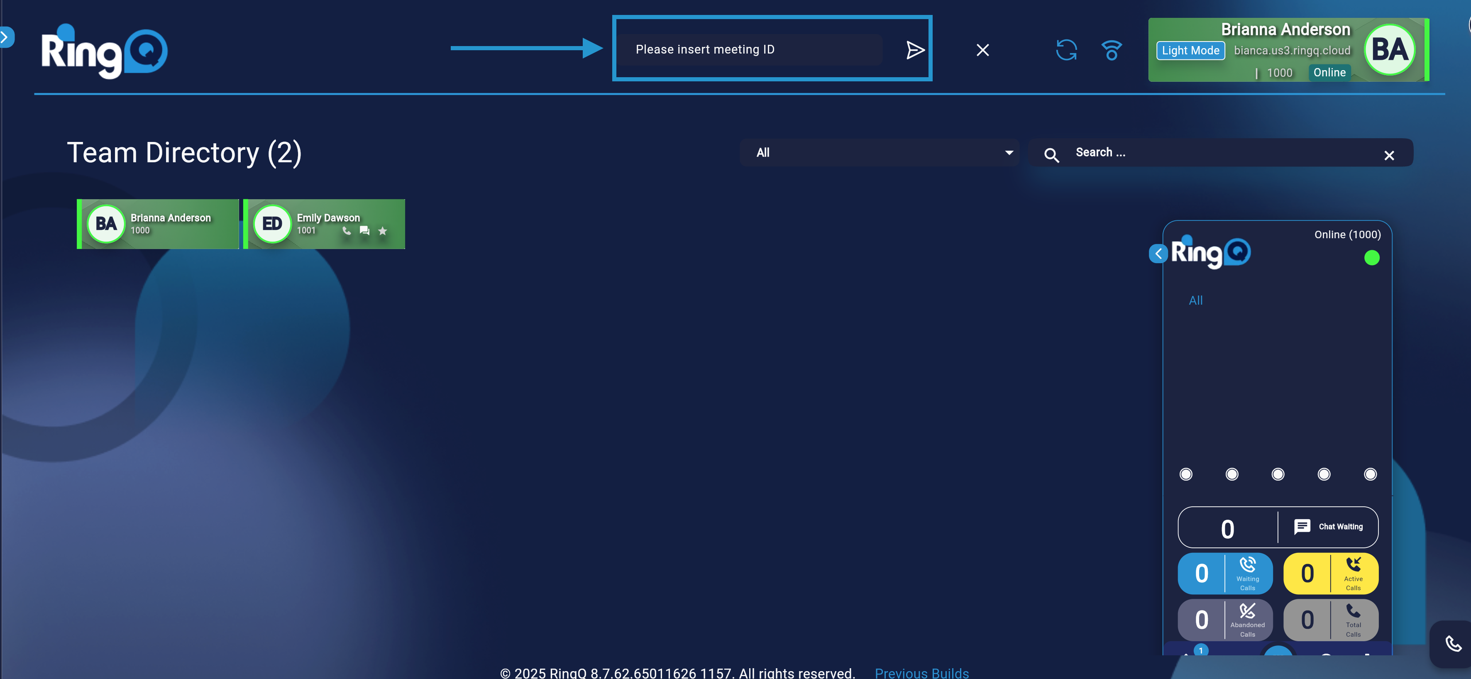The image size is (1471, 679).
Task: Switch to Light Mode
Action: tap(1190, 50)
